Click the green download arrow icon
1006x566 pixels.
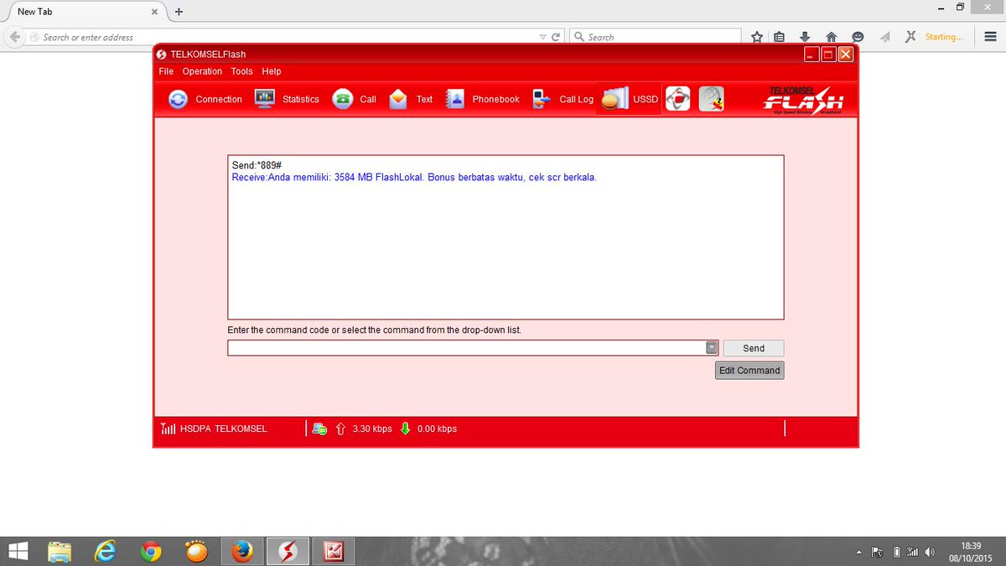pos(405,428)
